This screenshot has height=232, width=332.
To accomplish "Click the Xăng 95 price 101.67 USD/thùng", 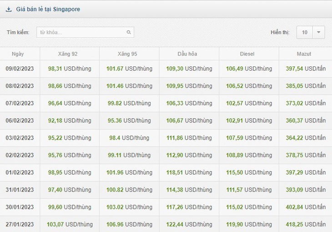I will click(x=129, y=69).
